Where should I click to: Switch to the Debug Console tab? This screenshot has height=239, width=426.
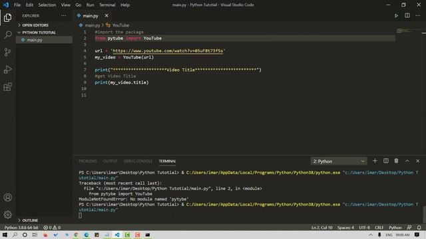point(138,161)
